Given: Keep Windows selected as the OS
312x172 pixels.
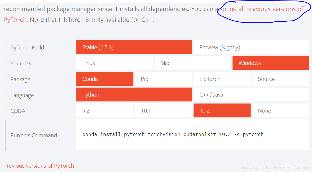Looking at the screenshot, I should 270,63.
